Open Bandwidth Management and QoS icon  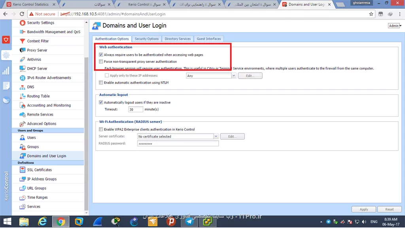[x=23, y=32]
